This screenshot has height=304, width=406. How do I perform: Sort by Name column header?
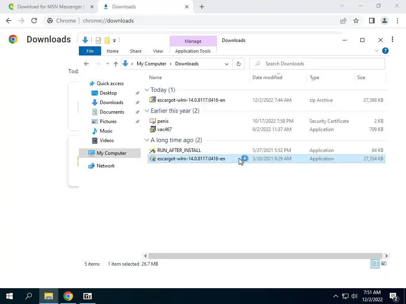tap(155, 78)
